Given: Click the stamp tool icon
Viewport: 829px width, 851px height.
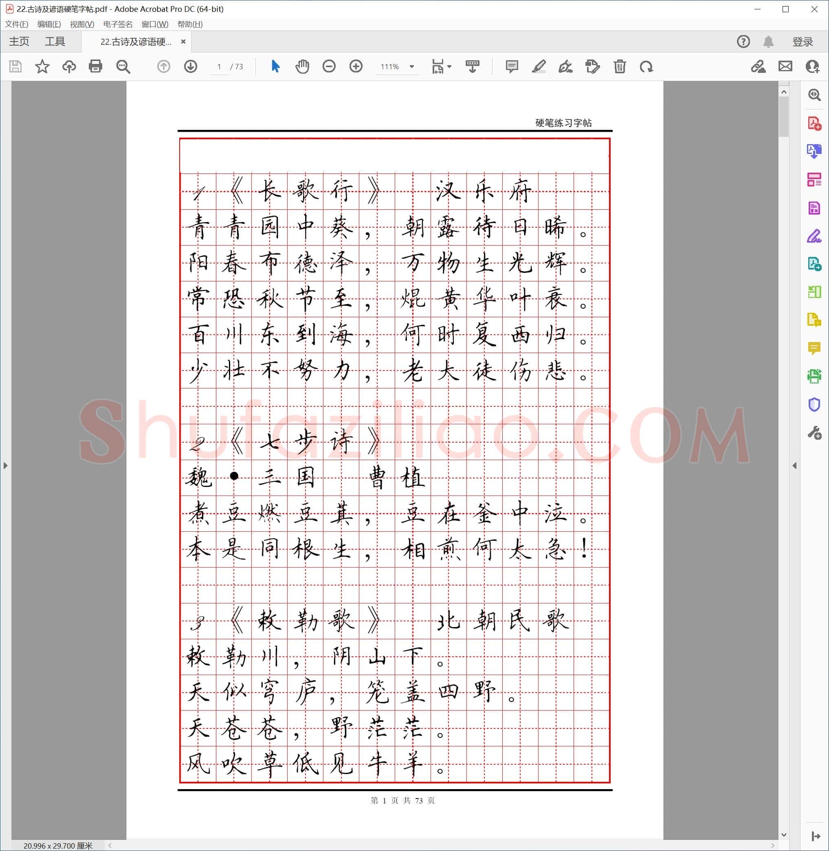Looking at the screenshot, I should point(593,67).
